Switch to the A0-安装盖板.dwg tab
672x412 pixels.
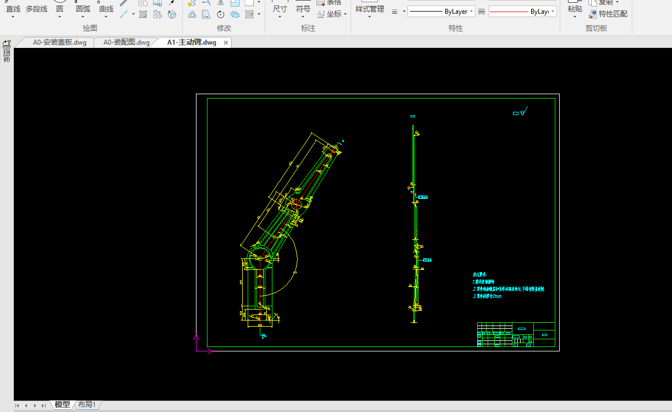59,42
